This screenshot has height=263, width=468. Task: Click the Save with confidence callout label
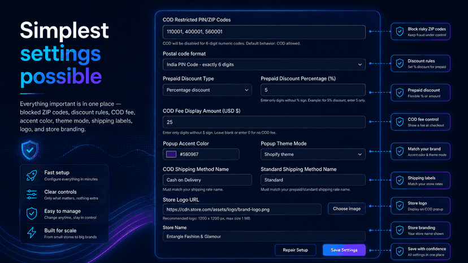pyautogui.click(x=427, y=249)
